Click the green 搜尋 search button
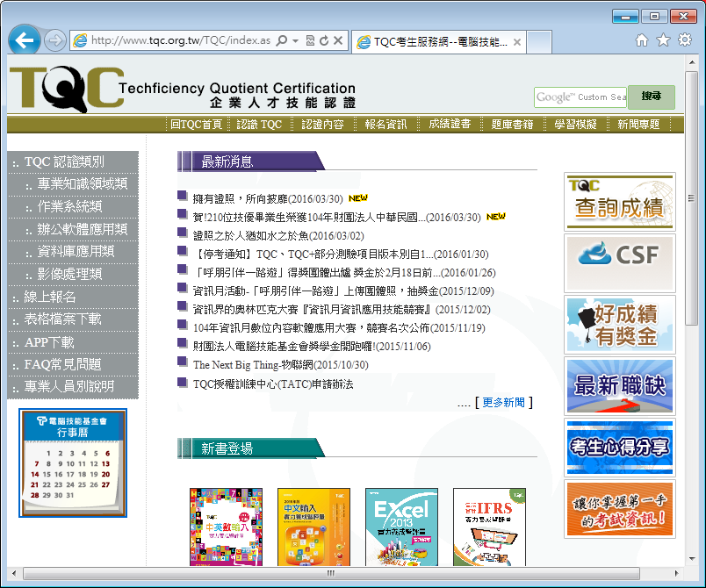Viewport: 706px width, 588px height. point(651,97)
